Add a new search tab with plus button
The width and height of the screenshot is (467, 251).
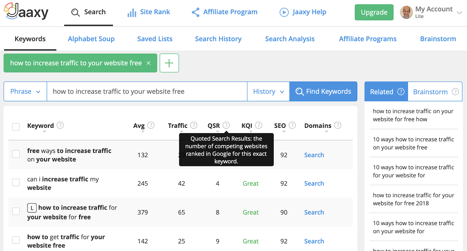pos(169,63)
